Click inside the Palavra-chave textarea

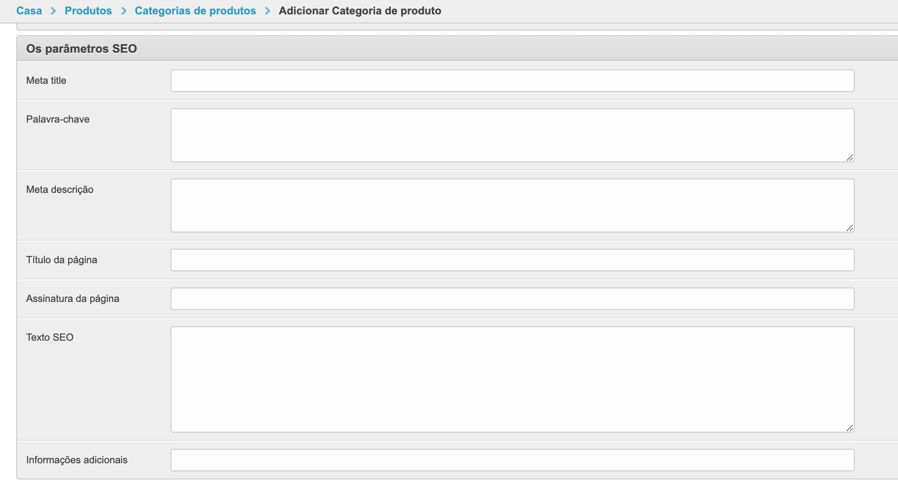[512, 135]
